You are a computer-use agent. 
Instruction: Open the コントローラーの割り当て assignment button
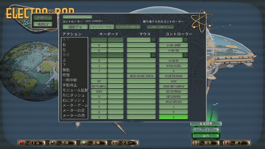128,27
